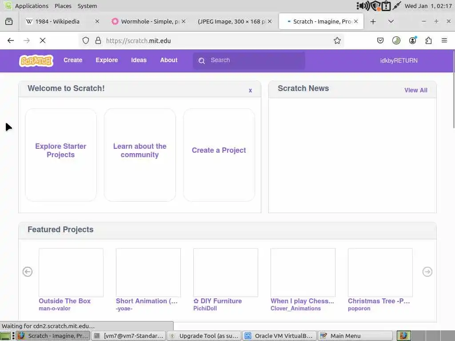Visit man-o-valor's profile
The width and height of the screenshot is (455, 341).
pyautogui.click(x=55, y=309)
